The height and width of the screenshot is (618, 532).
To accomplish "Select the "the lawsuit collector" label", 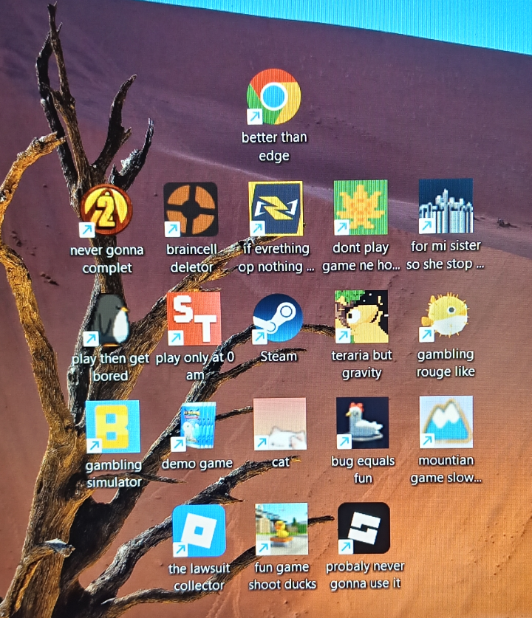I will tap(199, 577).
